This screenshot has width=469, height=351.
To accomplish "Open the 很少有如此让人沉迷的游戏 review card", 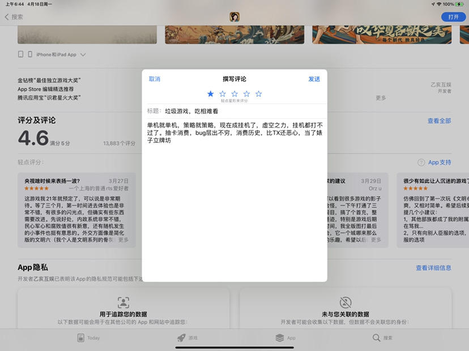I will (x=433, y=210).
